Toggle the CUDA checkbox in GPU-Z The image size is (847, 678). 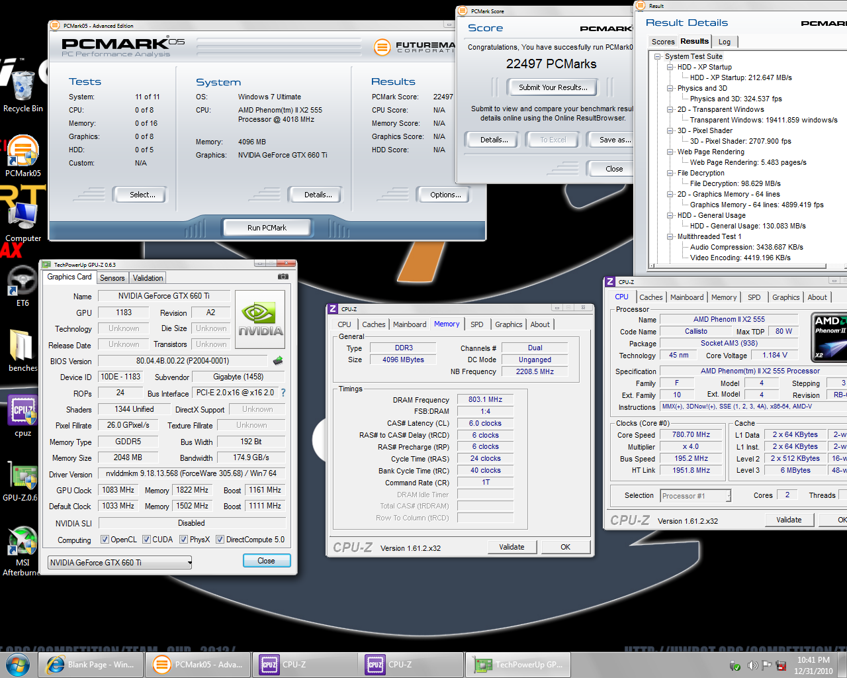(146, 540)
